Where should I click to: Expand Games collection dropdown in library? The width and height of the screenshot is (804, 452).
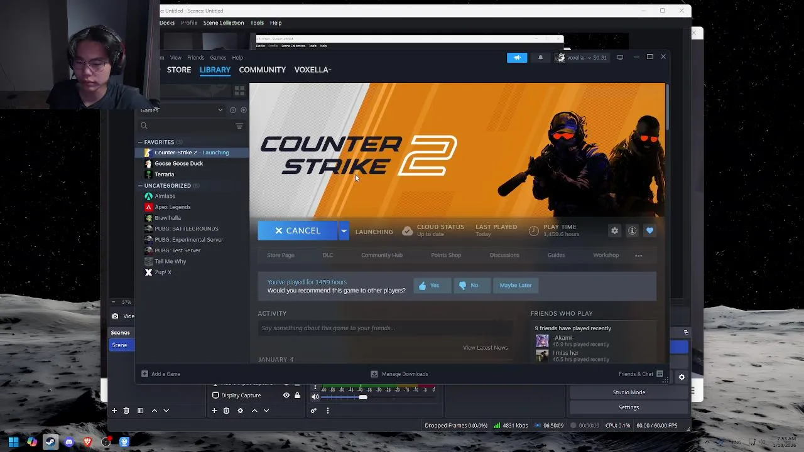point(220,110)
